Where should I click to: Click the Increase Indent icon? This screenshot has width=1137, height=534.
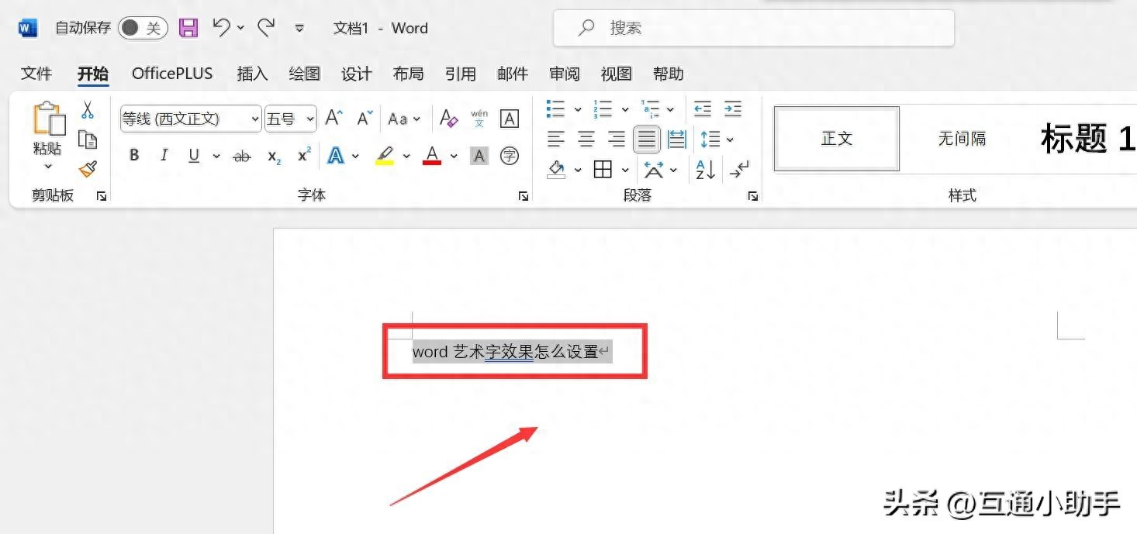[x=732, y=109]
